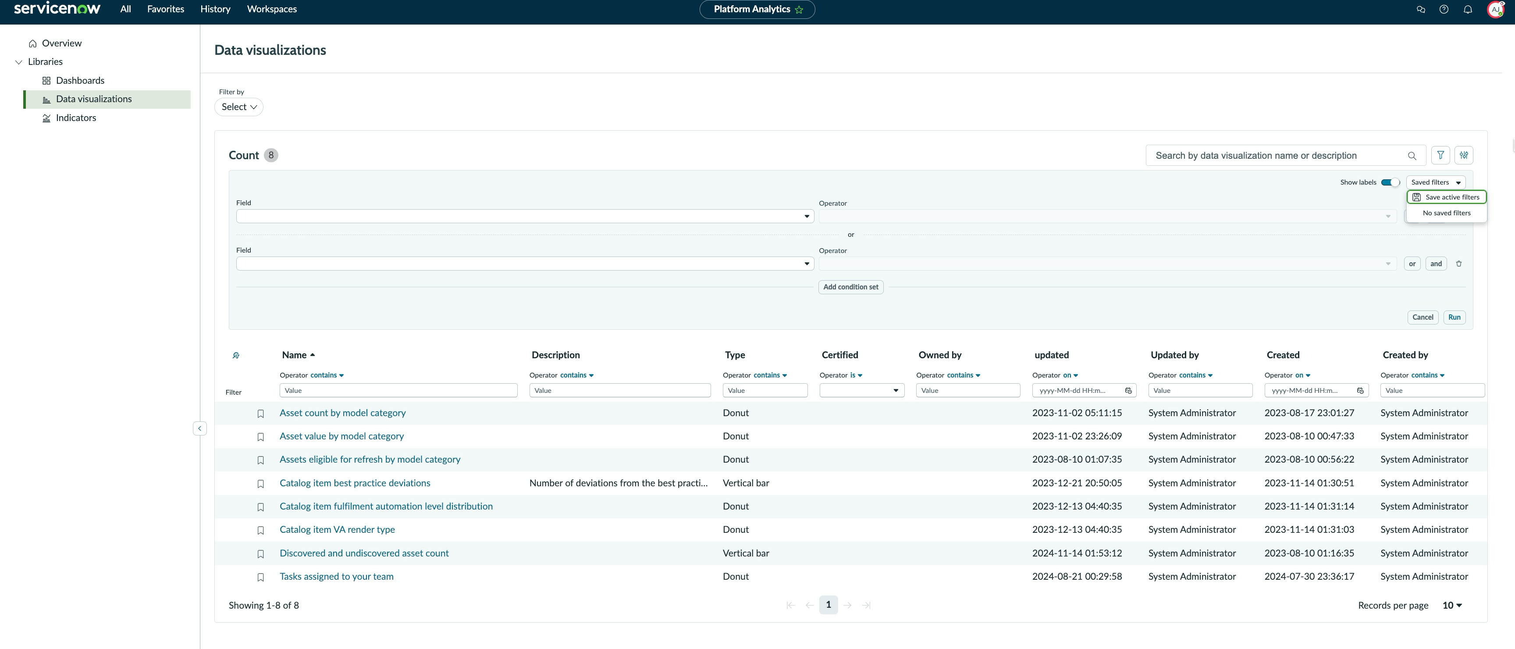Open the Certified filter value dropdown
Viewport: 1515px width, 649px height.
(861, 390)
